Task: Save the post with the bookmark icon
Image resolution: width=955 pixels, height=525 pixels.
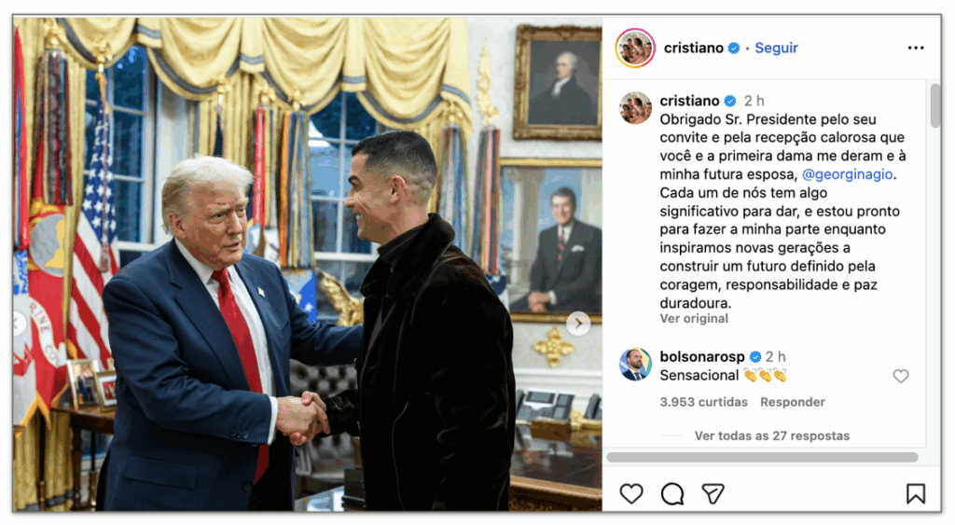Action: click(915, 493)
